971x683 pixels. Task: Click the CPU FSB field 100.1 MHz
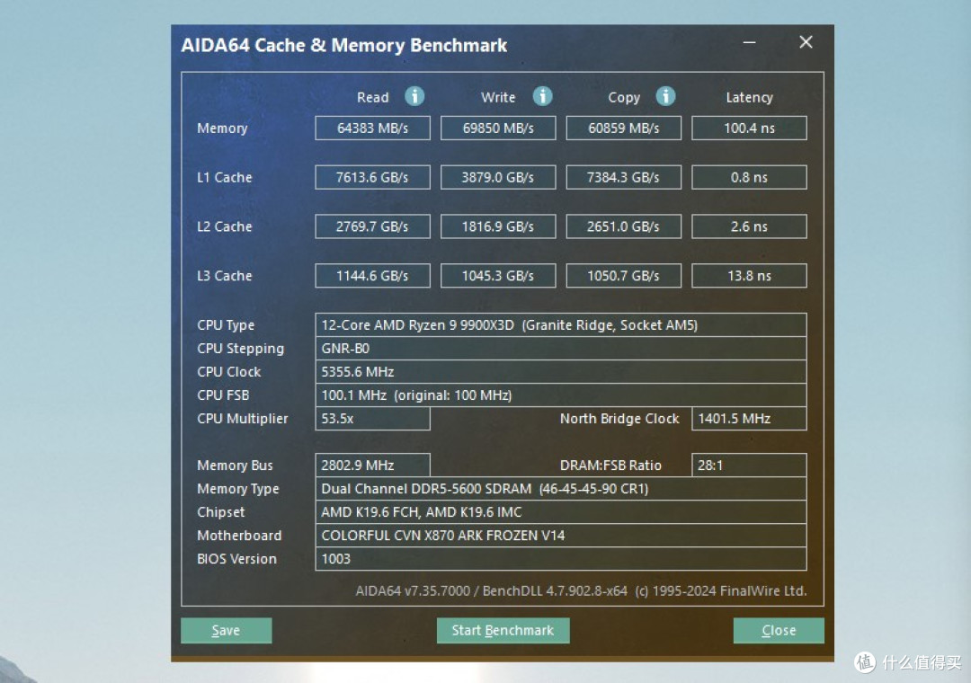561,395
